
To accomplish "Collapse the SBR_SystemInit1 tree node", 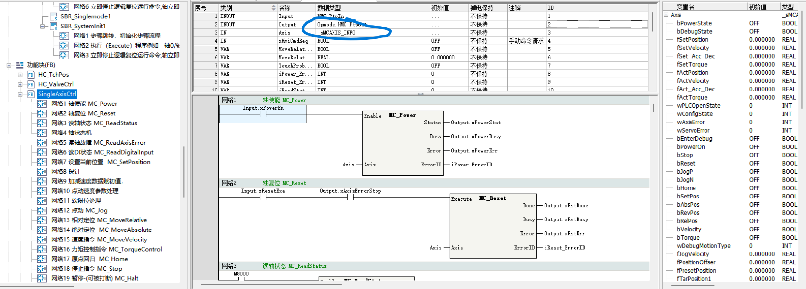I will (42, 26).
